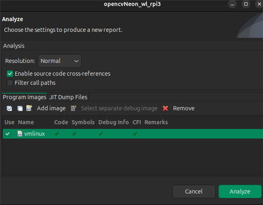Image resolution: width=263 pixels, height=205 pixels.
Task: Select the Program Images tab
Action: [x=24, y=97]
